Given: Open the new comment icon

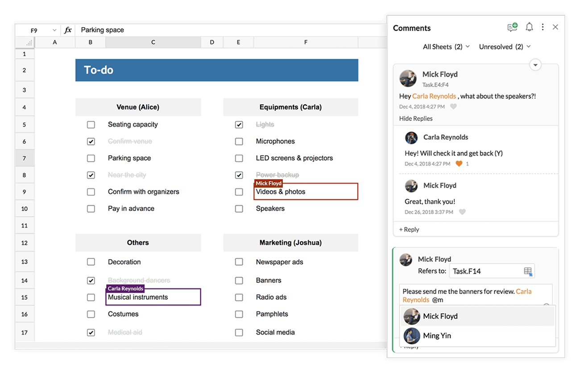Looking at the screenshot, I should (x=512, y=27).
